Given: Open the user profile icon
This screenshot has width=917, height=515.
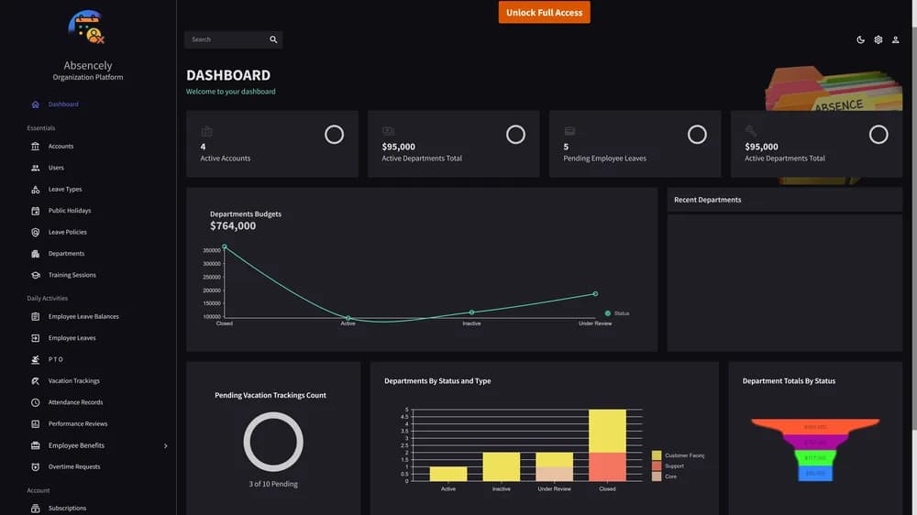Looking at the screenshot, I should point(895,39).
